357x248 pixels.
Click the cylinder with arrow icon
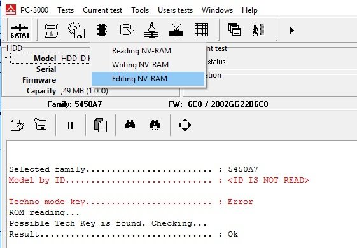[127, 30]
